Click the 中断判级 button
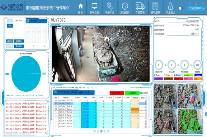This screenshot has height=137, width=207. pyautogui.click(x=10, y=41)
